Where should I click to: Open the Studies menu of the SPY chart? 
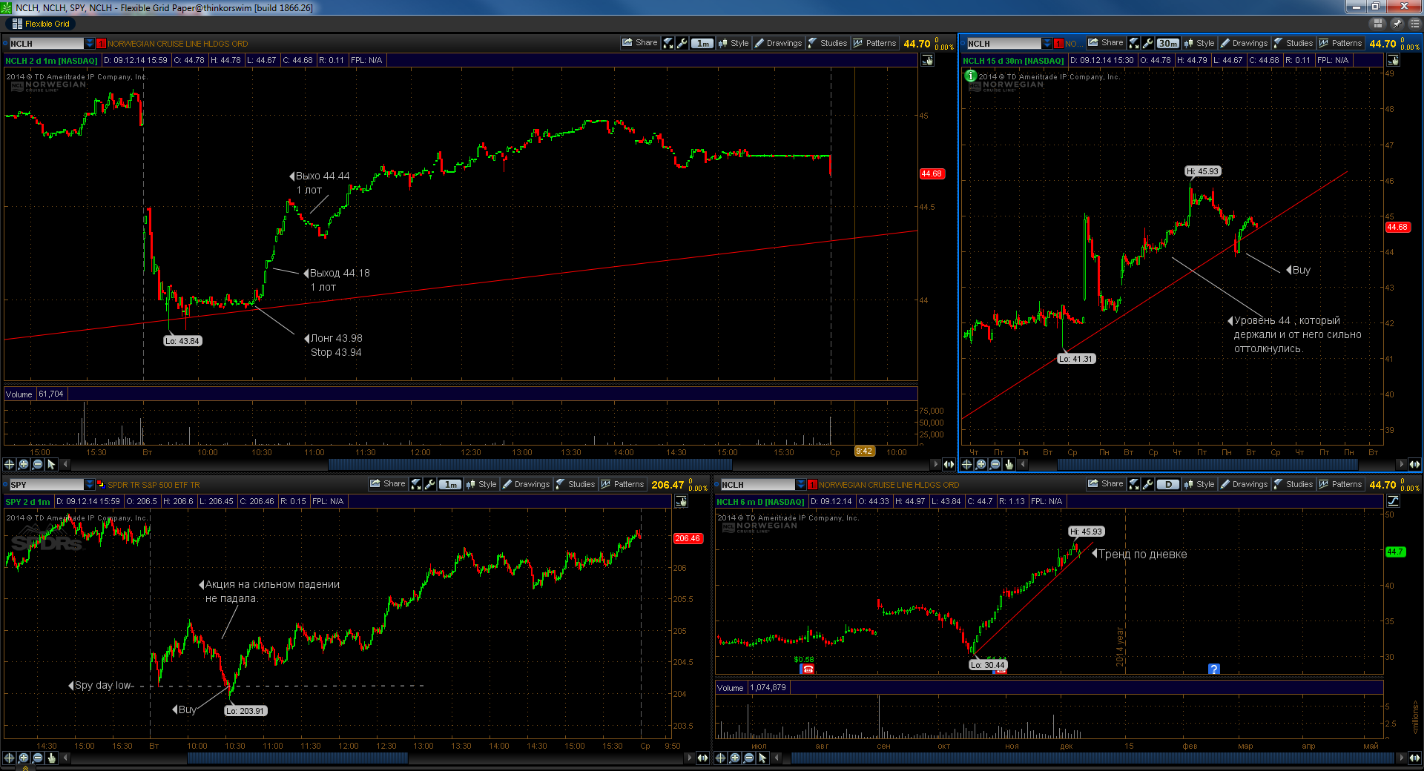coord(576,484)
